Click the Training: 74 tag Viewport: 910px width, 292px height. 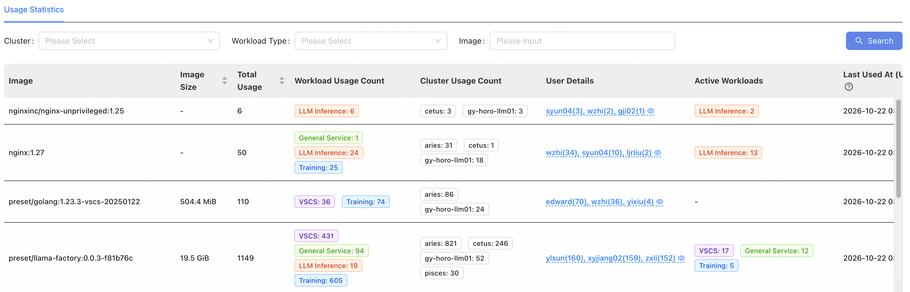pyautogui.click(x=366, y=202)
